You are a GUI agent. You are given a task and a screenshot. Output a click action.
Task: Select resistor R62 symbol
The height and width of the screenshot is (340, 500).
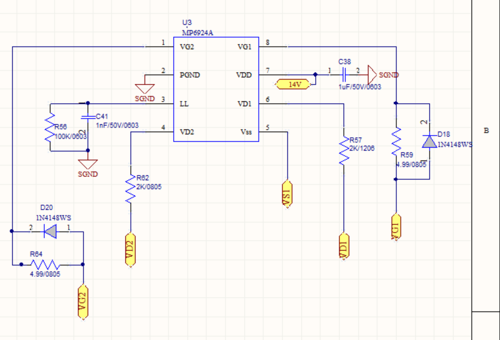pos(130,189)
